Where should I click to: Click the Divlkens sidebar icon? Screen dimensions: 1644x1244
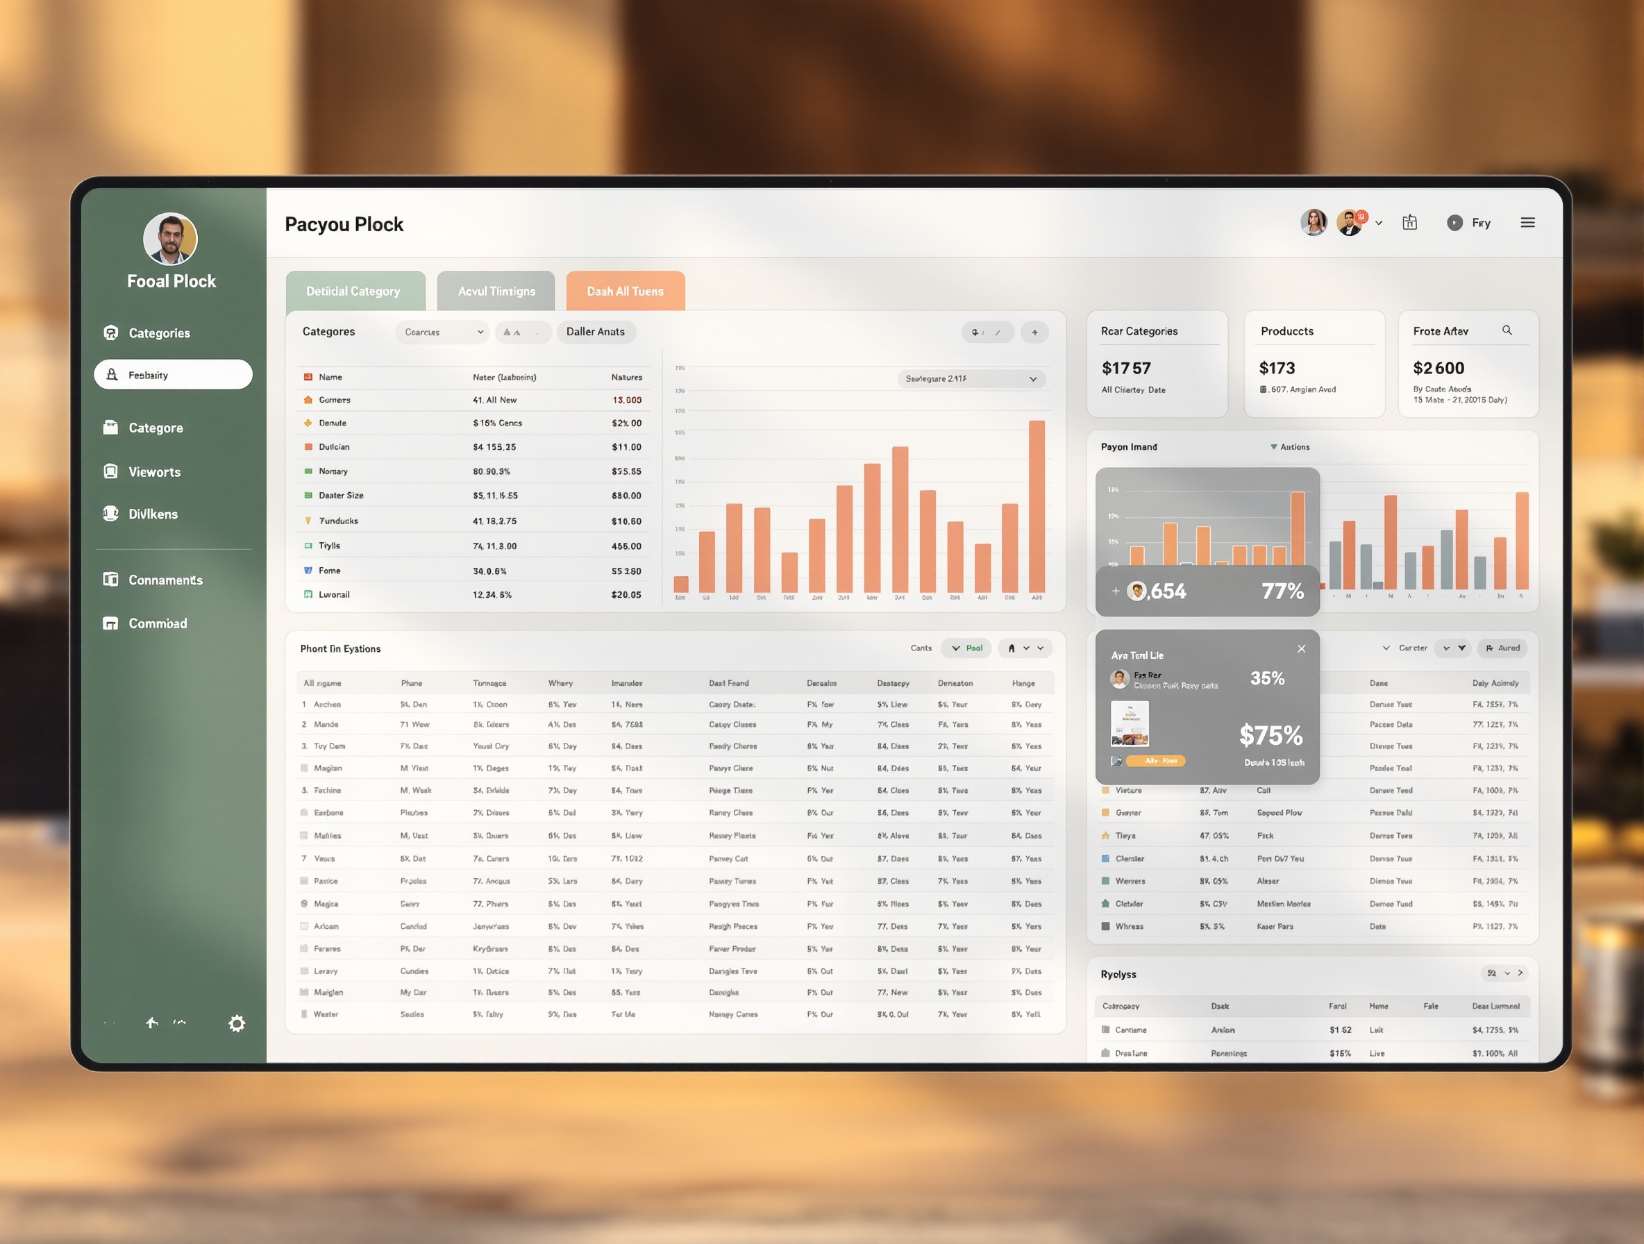[111, 514]
